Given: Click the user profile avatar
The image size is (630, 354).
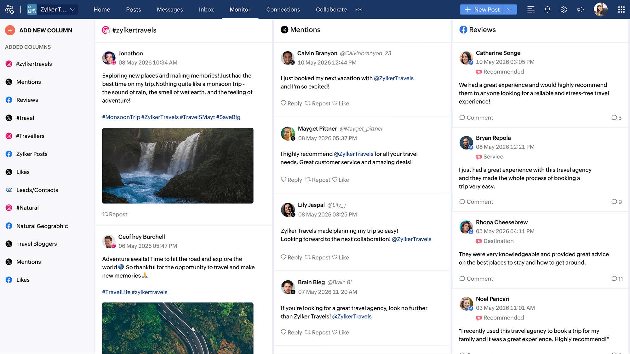Looking at the screenshot, I should click(600, 9).
